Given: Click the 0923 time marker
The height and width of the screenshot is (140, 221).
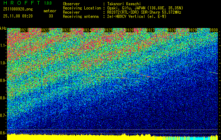Looking at the screenshot, I should (x=66, y=30).
